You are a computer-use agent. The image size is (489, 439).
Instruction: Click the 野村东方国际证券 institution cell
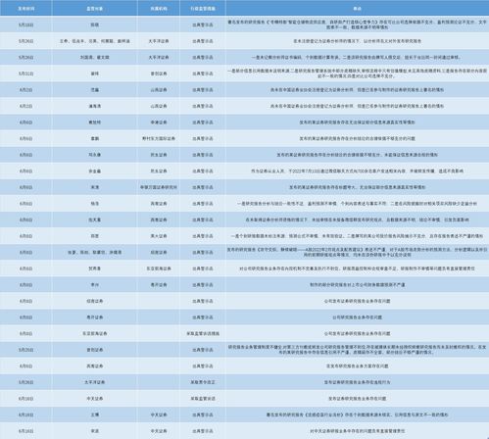tap(159, 138)
